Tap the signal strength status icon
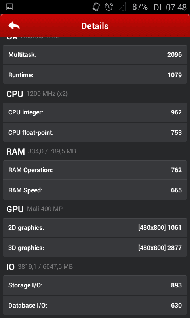The width and height of the screenshot is (190, 318). click(122, 7)
